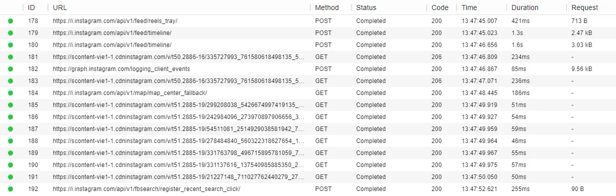Click the green status dot for request 190
This screenshot has height=196, width=616.
pyautogui.click(x=10, y=165)
